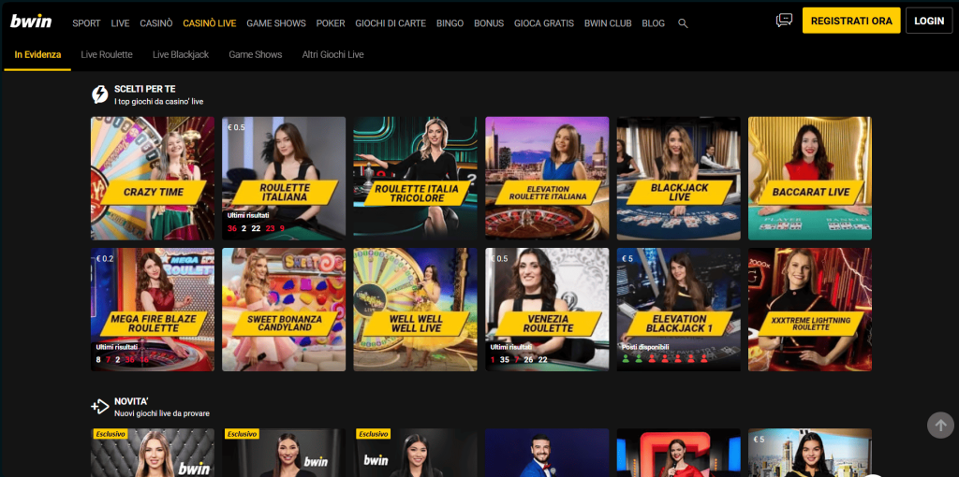Open the Game Shows tab
959x477 pixels.
[256, 55]
